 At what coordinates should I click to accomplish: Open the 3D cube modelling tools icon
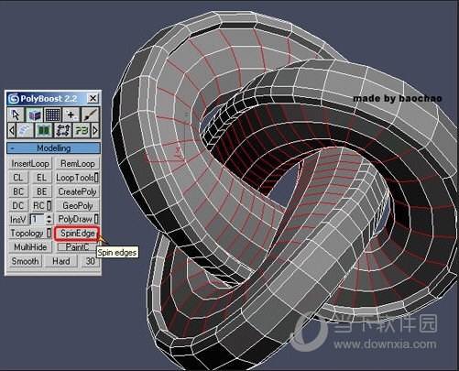[x=34, y=115]
